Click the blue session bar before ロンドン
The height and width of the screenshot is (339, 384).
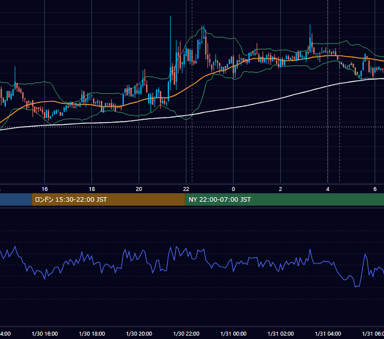[16, 199]
